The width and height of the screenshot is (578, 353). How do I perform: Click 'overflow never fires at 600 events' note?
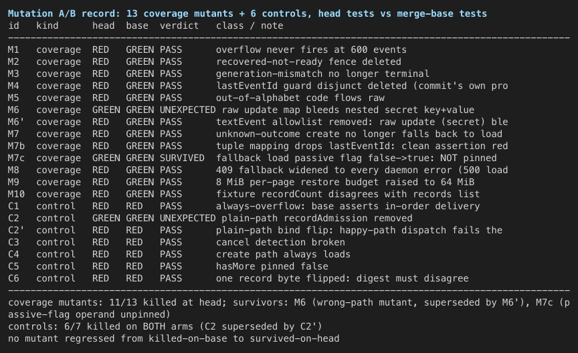tap(311, 49)
